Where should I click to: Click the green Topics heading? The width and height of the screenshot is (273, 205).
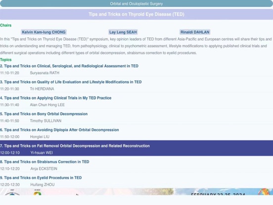(6, 59)
